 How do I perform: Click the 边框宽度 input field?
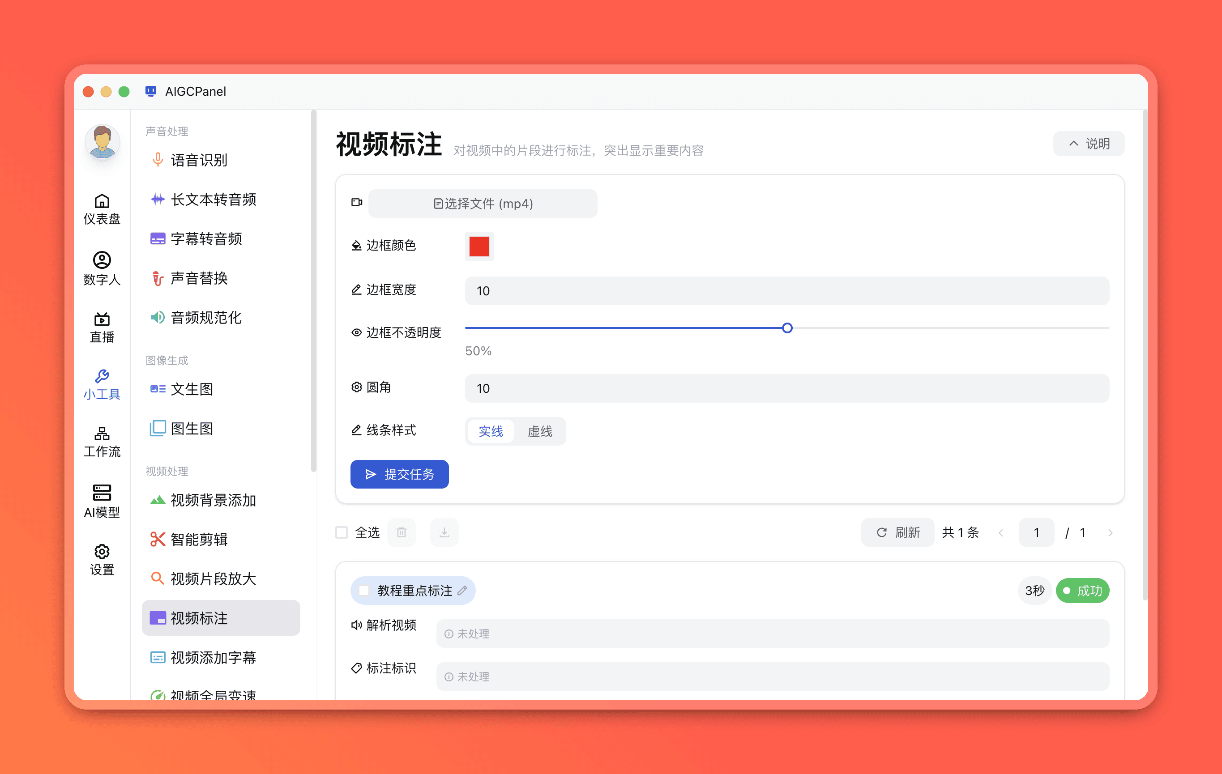787,291
